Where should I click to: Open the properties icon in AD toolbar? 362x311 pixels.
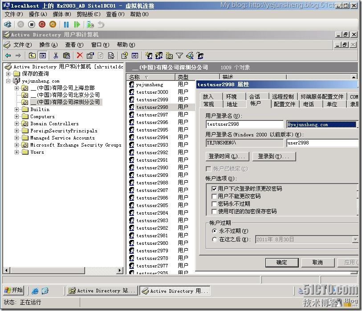pos(90,56)
